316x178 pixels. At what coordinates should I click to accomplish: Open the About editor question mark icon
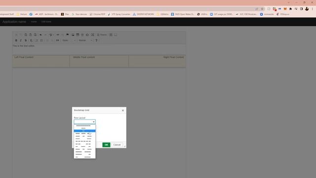click(96, 41)
